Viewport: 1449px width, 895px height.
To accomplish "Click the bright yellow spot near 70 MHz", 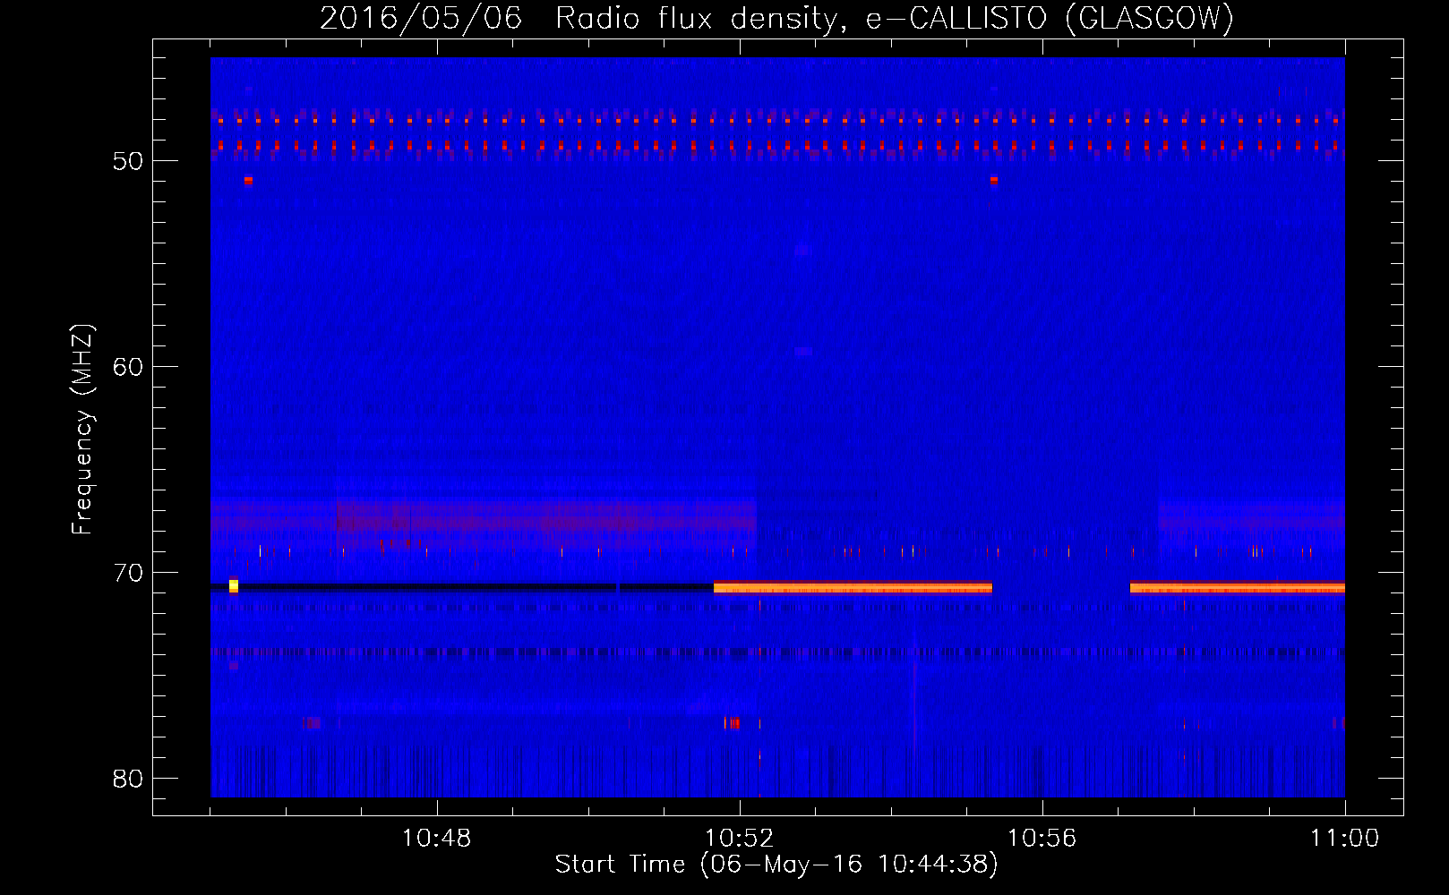I will pyautogui.click(x=234, y=586).
